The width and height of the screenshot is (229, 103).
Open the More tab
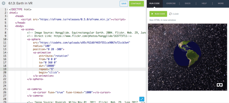coord(221,3)
